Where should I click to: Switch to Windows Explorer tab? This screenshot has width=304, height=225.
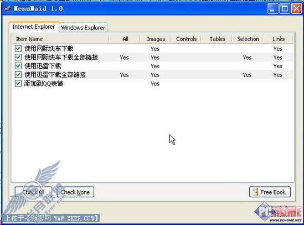pyautogui.click(x=83, y=28)
